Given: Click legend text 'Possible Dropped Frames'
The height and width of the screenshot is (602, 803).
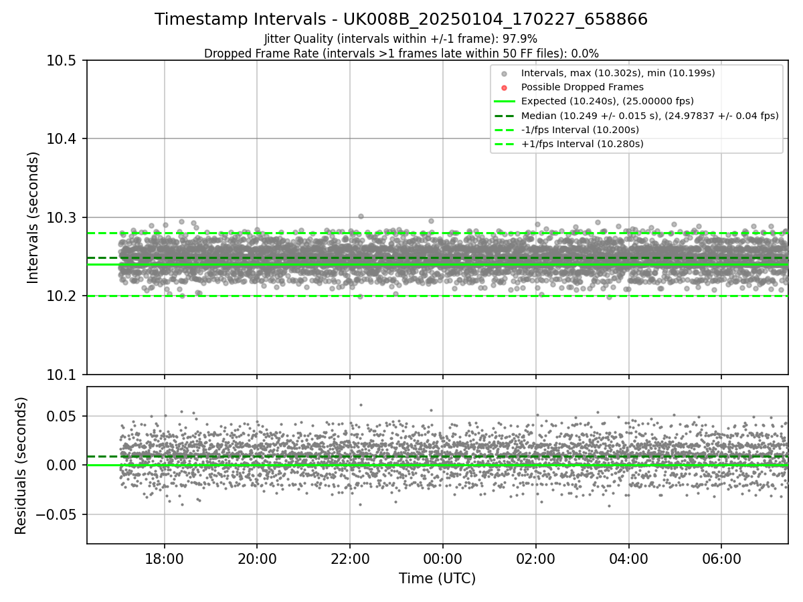Looking at the screenshot, I should [582, 88].
